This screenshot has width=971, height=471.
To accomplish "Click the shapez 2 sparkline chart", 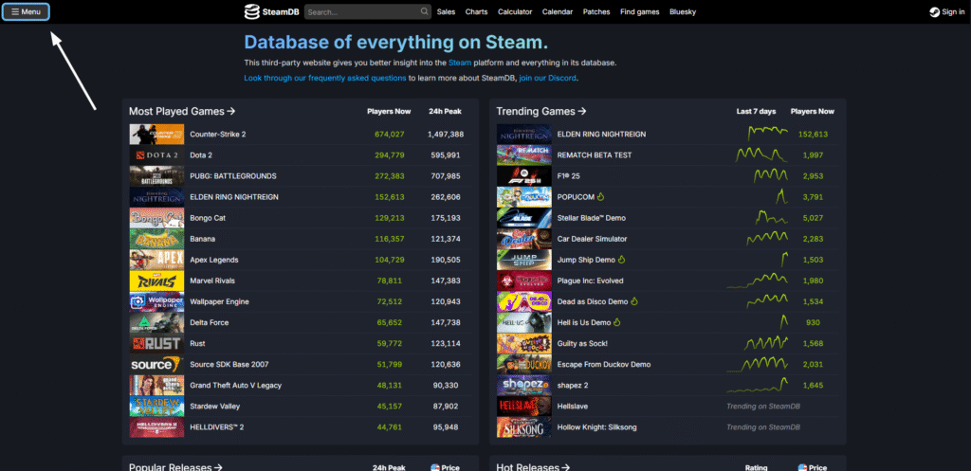I will [757, 385].
